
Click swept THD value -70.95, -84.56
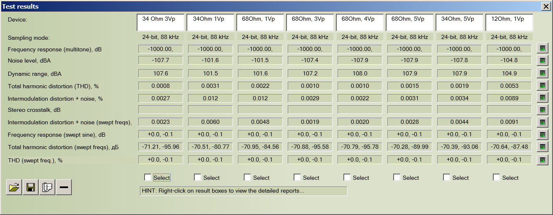pyautogui.click(x=260, y=147)
